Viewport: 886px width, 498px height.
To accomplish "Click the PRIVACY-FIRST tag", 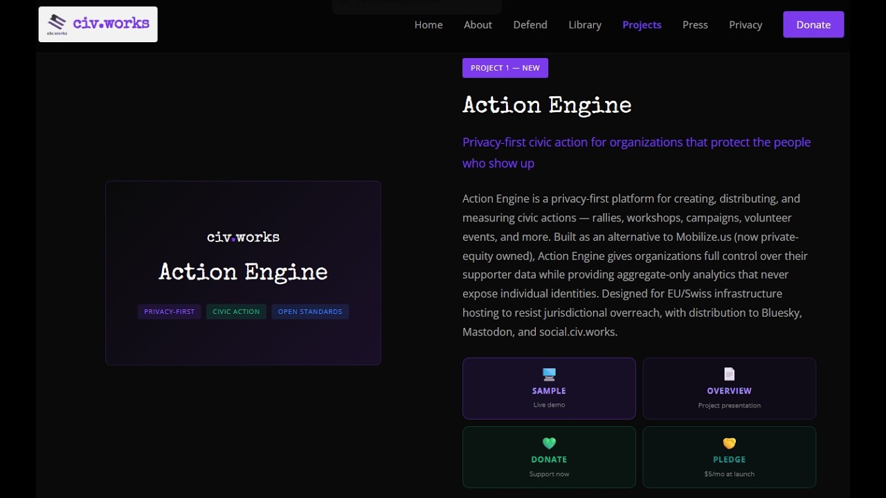I will tap(169, 311).
